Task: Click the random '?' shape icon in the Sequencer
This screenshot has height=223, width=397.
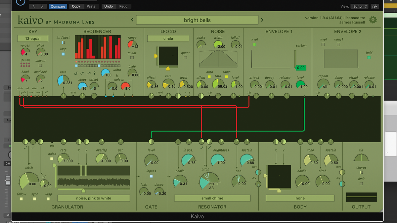Action: 94,73
